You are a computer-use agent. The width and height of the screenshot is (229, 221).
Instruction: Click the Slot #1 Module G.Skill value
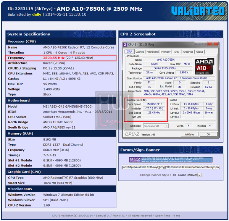[62, 160]
